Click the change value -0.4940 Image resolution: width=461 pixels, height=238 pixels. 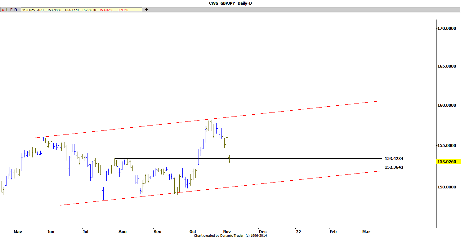tap(122, 10)
